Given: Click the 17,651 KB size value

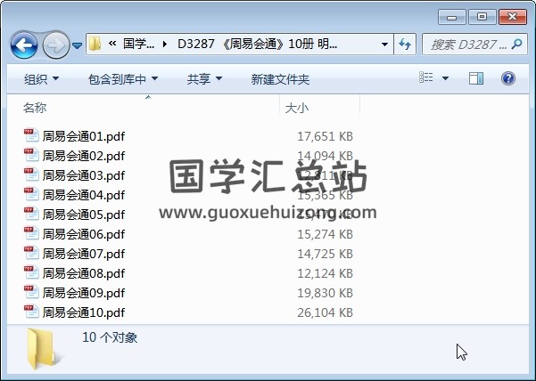Looking at the screenshot, I should click(325, 136).
